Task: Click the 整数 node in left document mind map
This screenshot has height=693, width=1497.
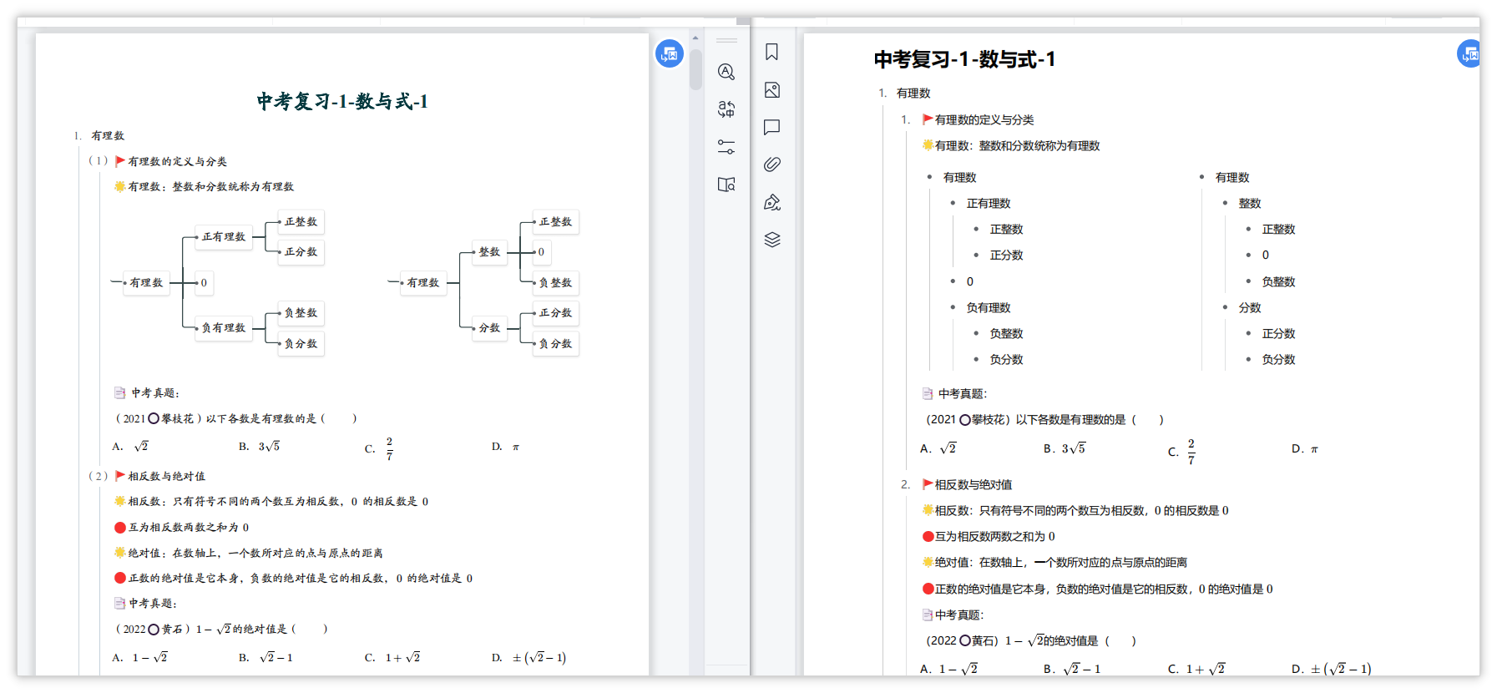Action: [489, 252]
